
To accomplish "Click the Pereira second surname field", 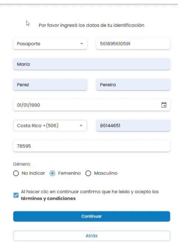I will [x=133, y=85].
